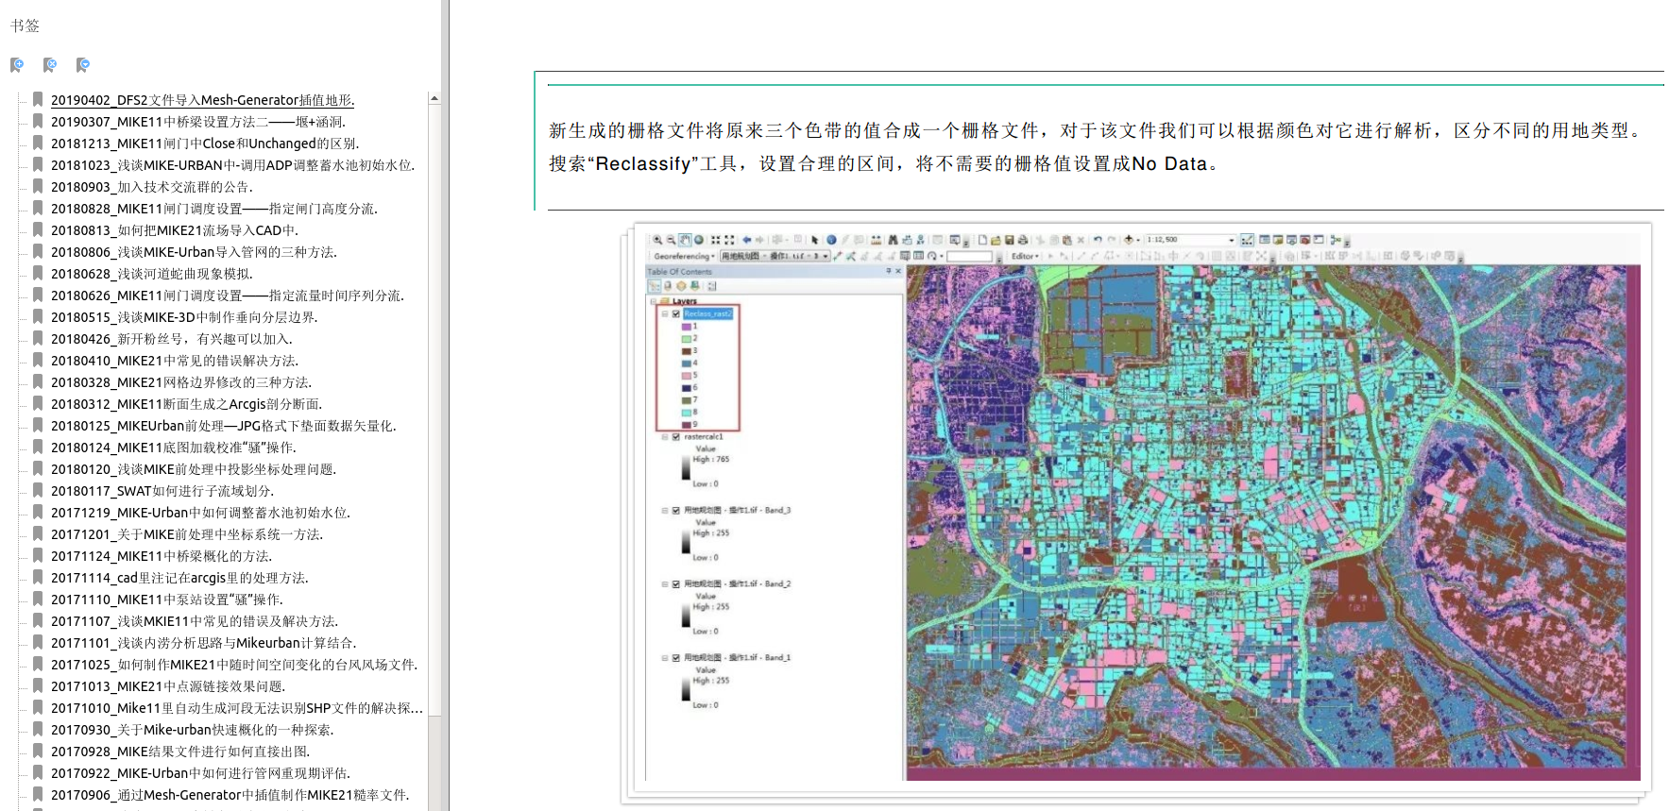The height and width of the screenshot is (811, 1669).
Task: Click List By Selection icon in TOC
Action: tap(695, 285)
